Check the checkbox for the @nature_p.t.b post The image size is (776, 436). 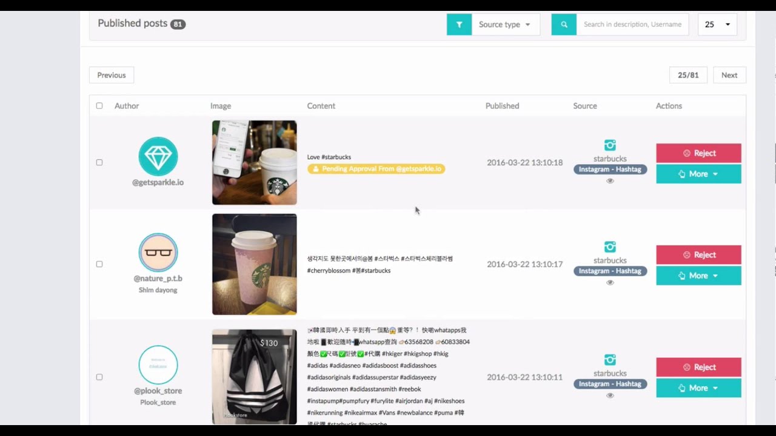(x=99, y=264)
